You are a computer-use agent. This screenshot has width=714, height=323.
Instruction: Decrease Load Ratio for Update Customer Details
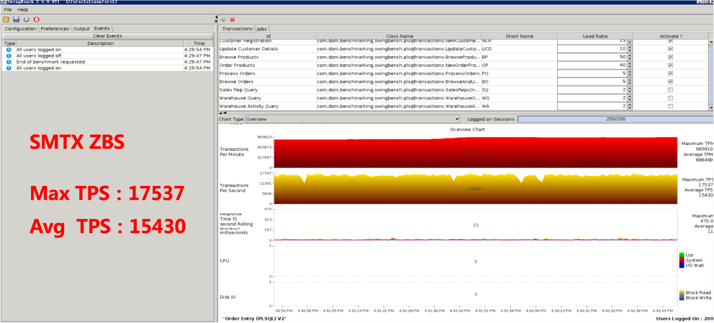click(630, 50)
